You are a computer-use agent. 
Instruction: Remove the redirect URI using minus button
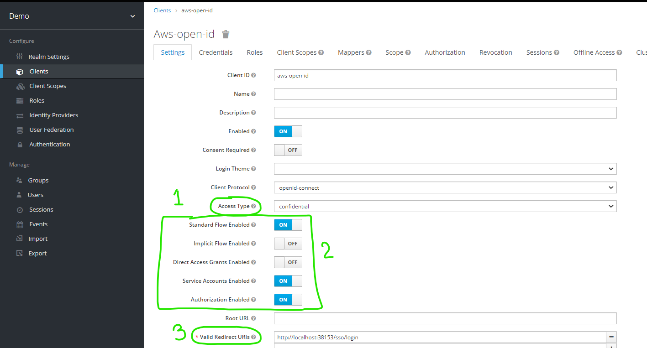(611, 337)
